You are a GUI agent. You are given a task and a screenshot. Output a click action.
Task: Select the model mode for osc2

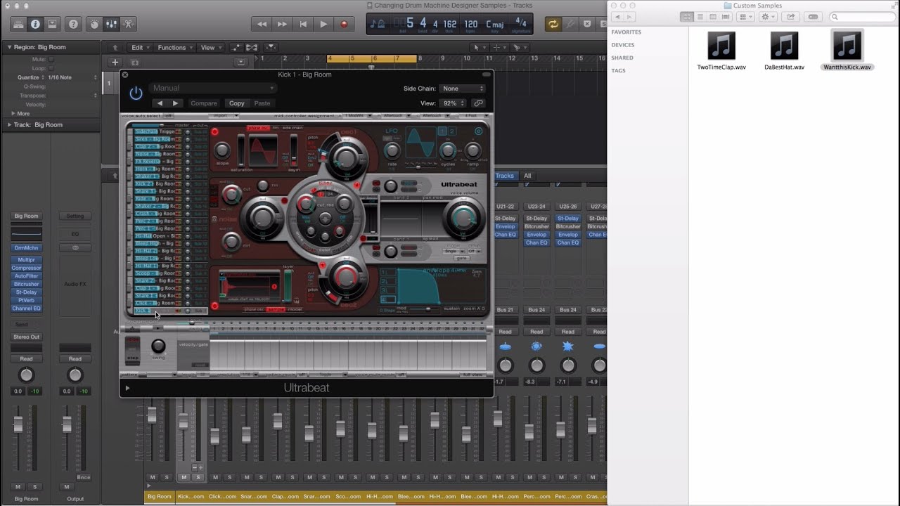pos(295,309)
